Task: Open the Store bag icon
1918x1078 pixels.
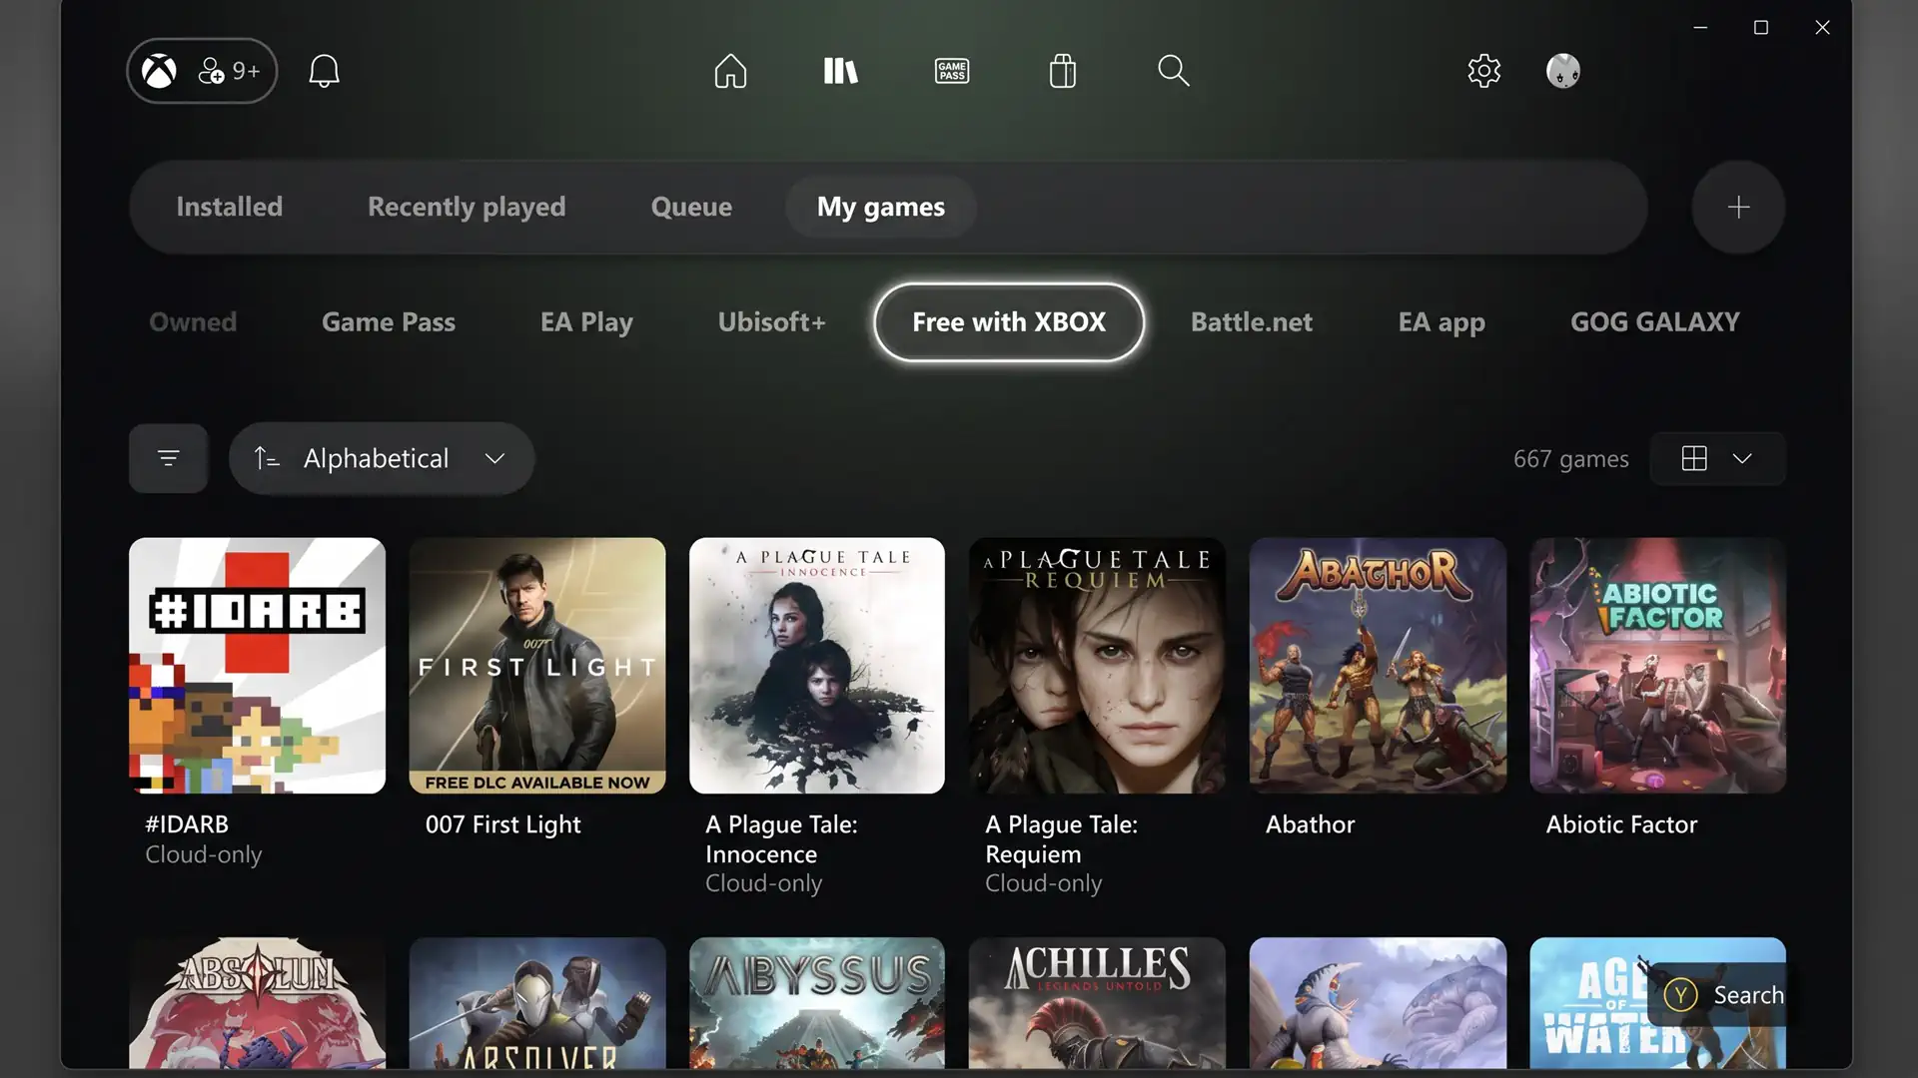Action: [1063, 71]
